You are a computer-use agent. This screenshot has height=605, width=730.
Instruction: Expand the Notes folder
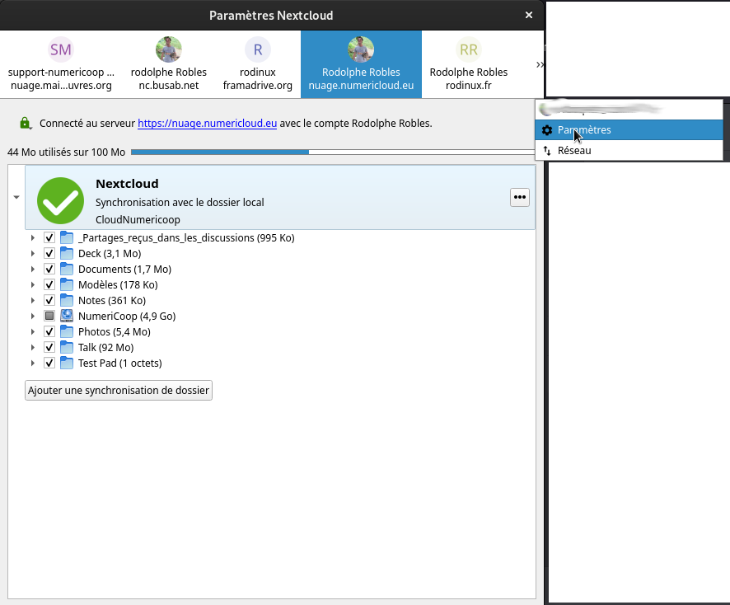coord(33,300)
